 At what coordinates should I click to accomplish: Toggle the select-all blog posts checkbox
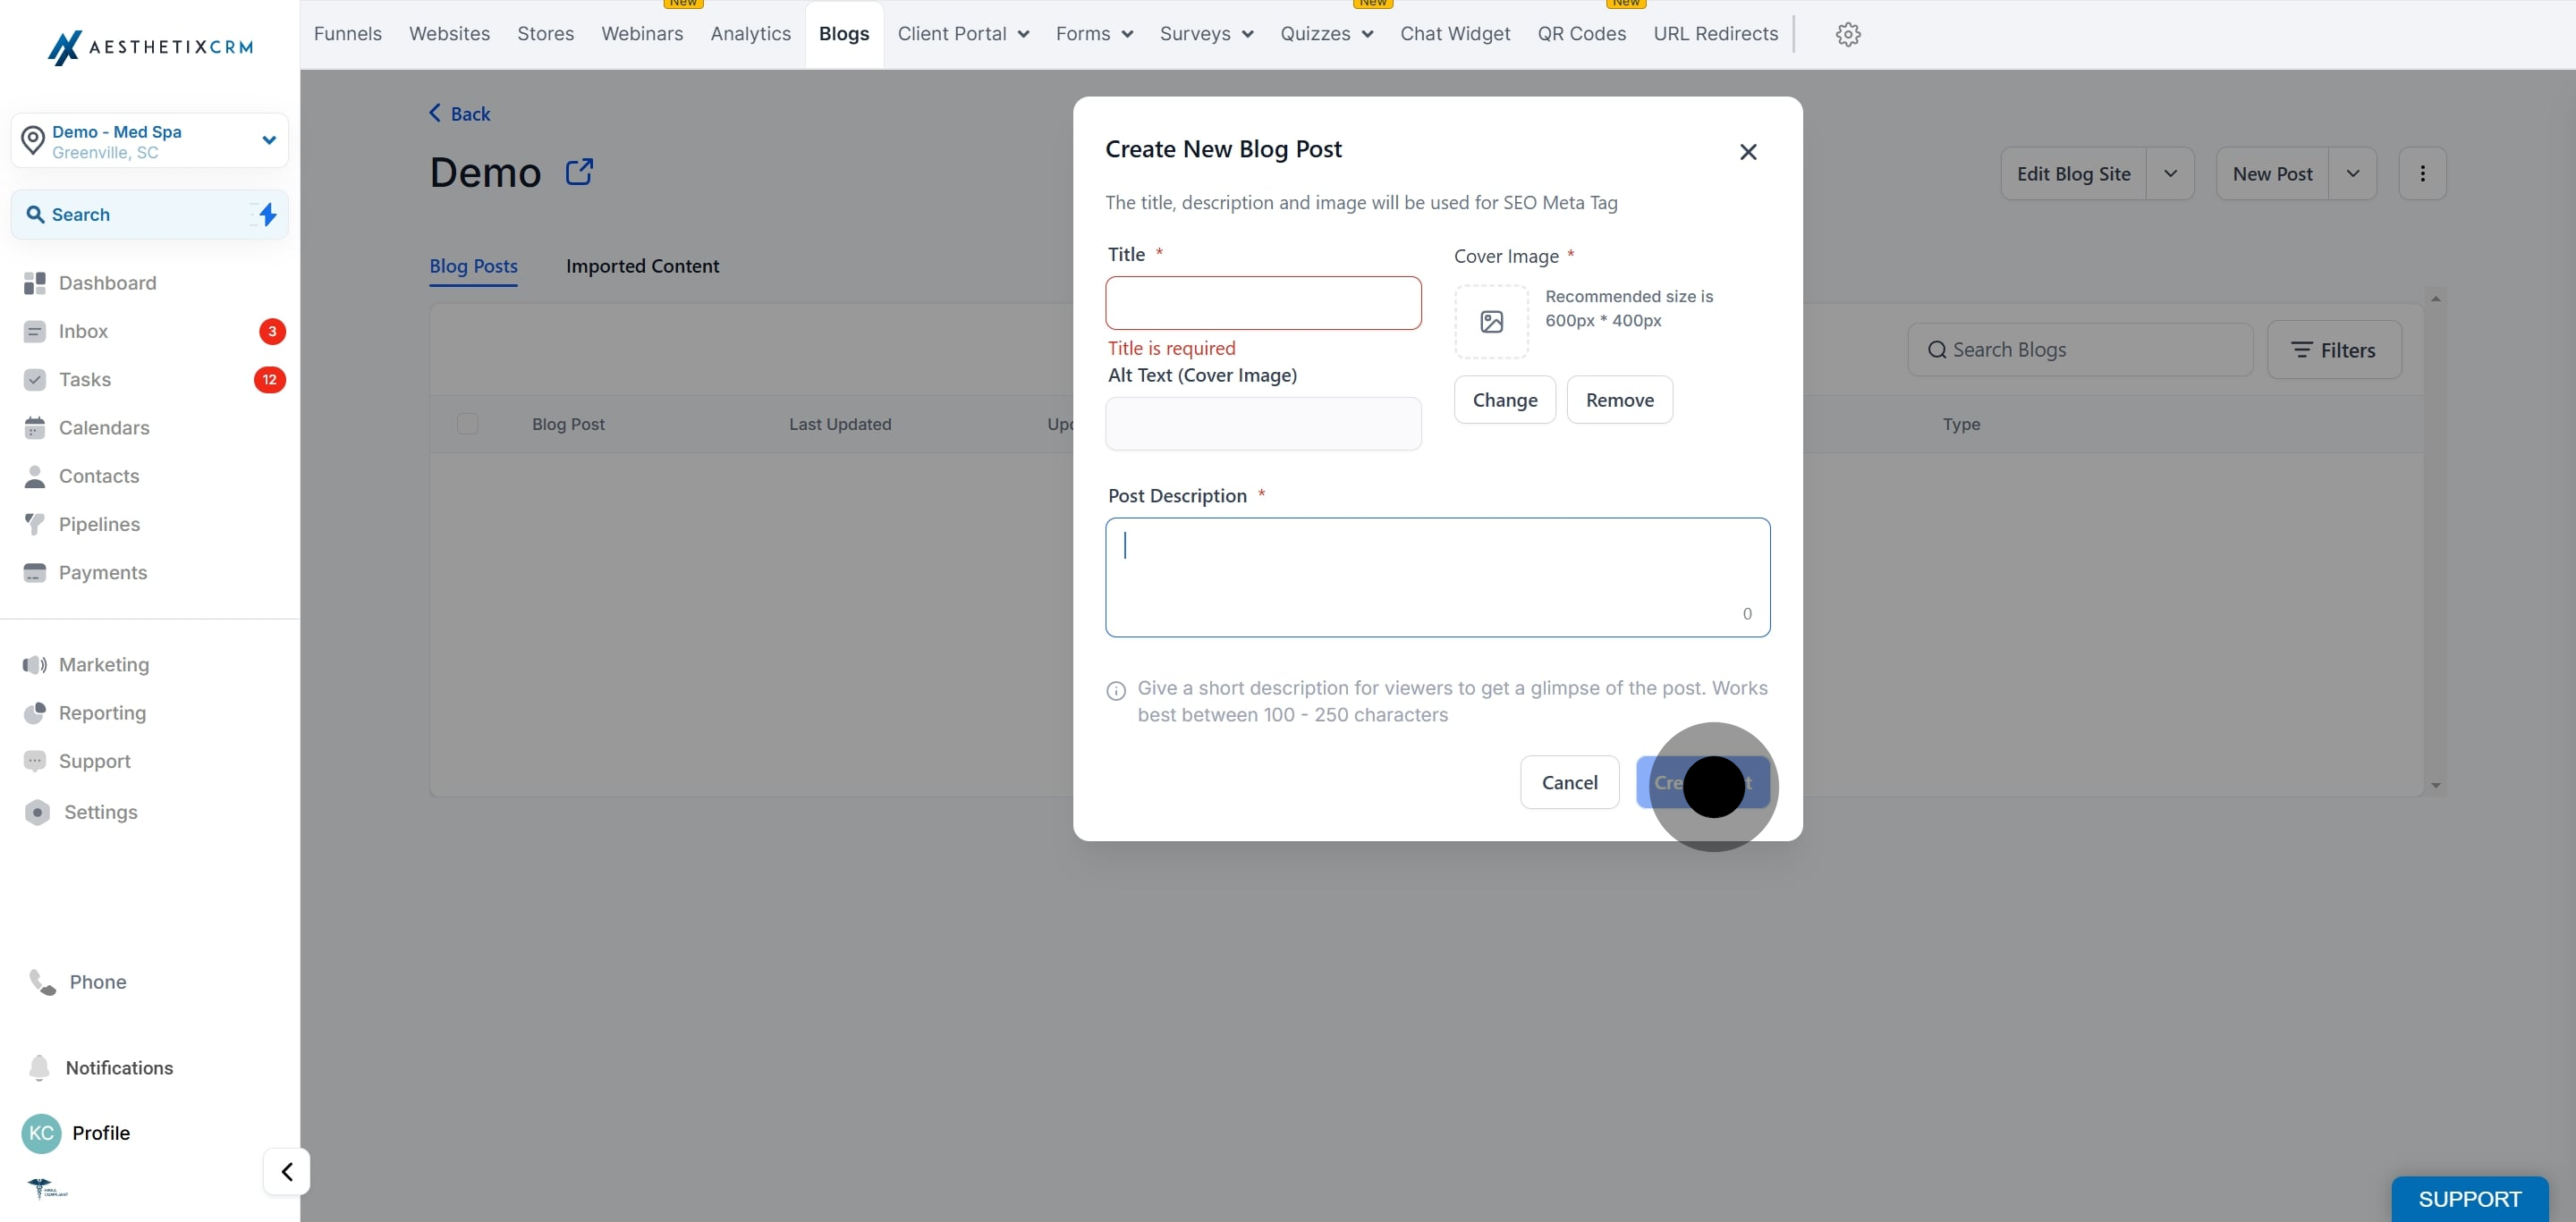click(x=467, y=424)
